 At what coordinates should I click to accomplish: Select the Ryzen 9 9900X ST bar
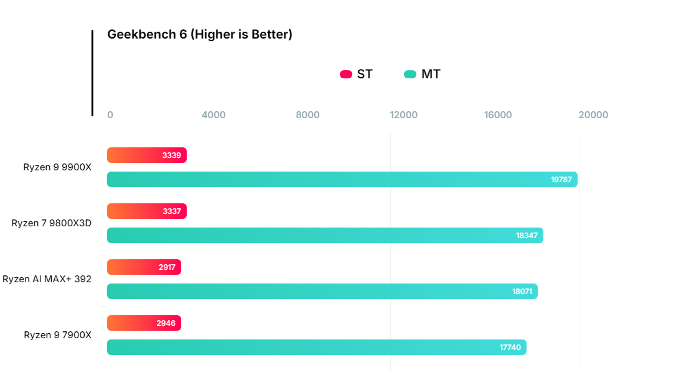tap(147, 155)
